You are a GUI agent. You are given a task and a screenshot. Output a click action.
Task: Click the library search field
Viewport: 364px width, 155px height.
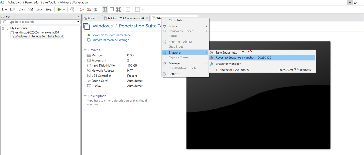pos(38,22)
